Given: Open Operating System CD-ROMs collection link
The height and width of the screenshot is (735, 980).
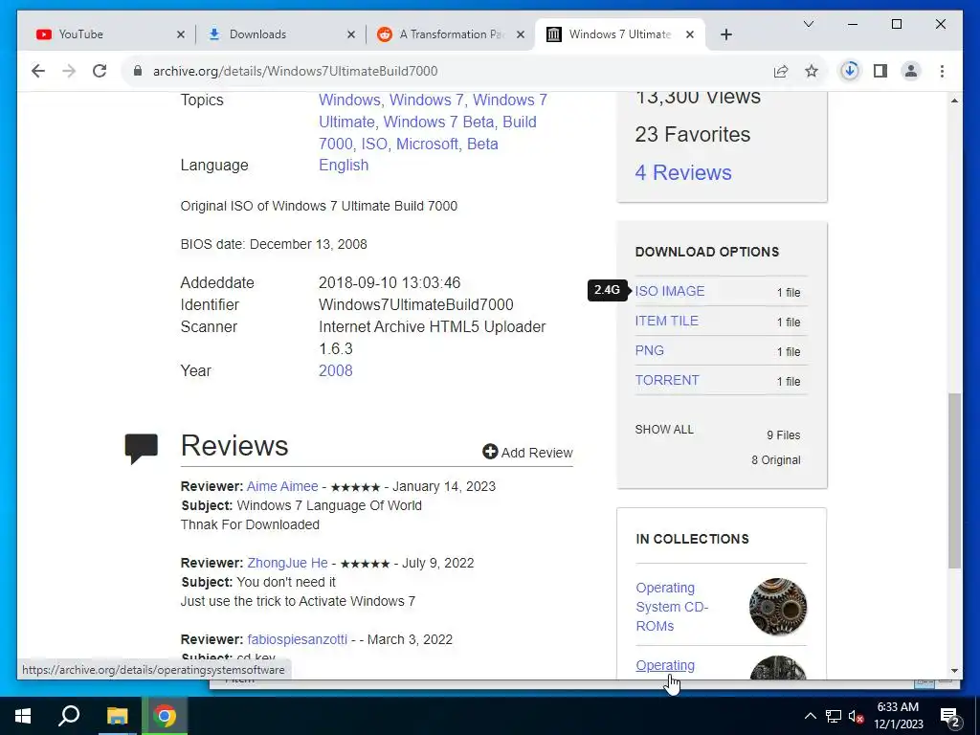Looking at the screenshot, I should [672, 607].
